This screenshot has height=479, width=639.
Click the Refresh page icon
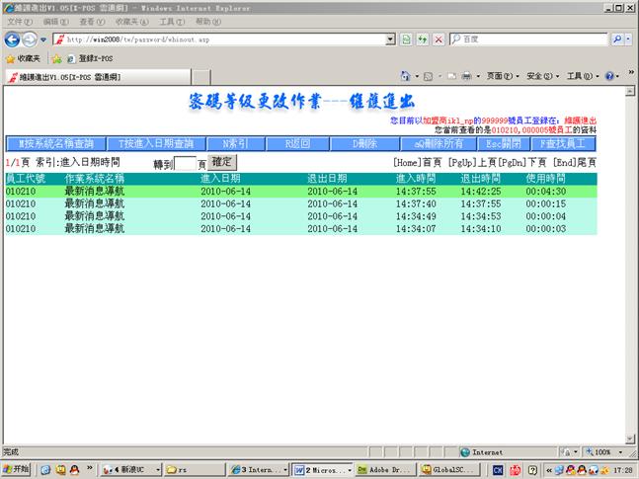422,39
